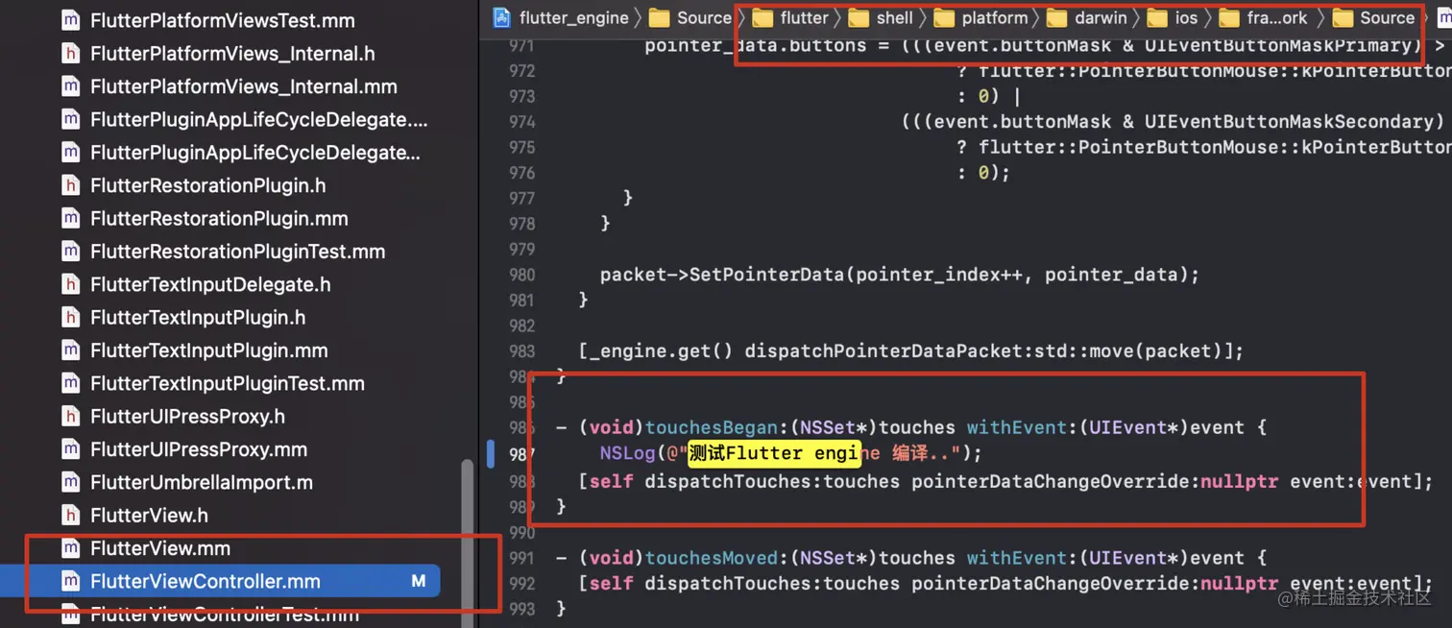Click line number 991 in gutter

(522, 558)
